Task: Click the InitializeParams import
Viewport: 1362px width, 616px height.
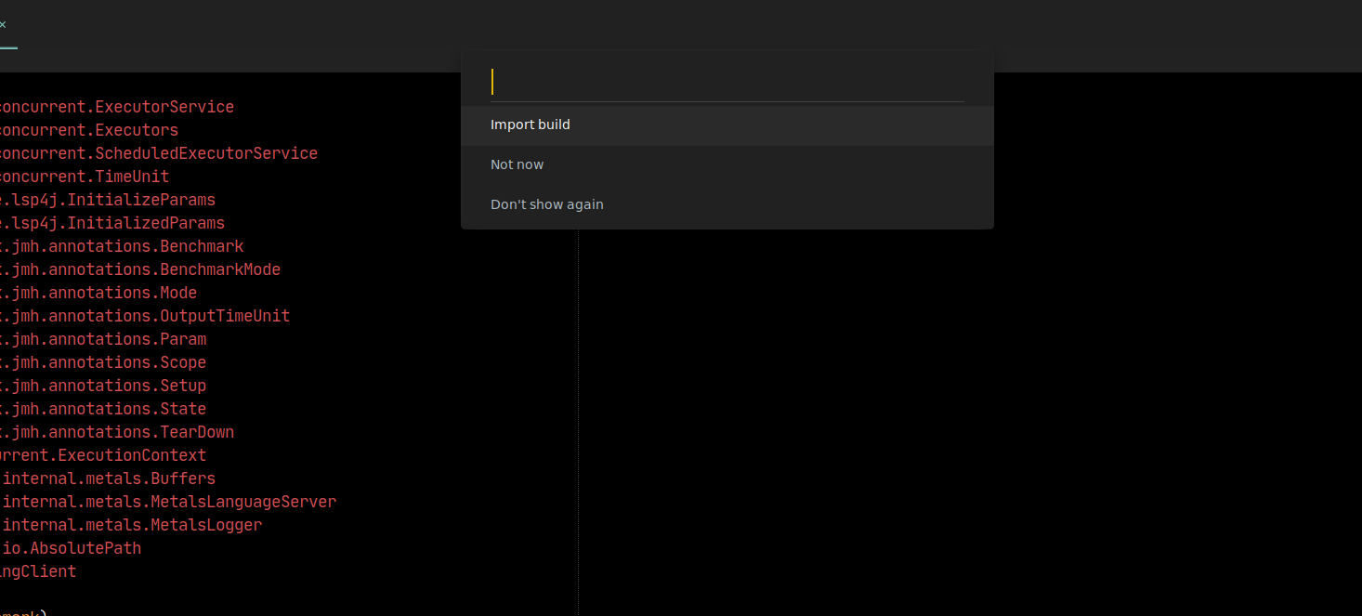Action: [x=107, y=199]
